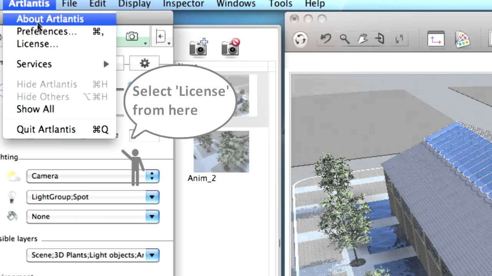Click the panel dock arrow button
This screenshot has height=276, width=492.
pos(161,37)
